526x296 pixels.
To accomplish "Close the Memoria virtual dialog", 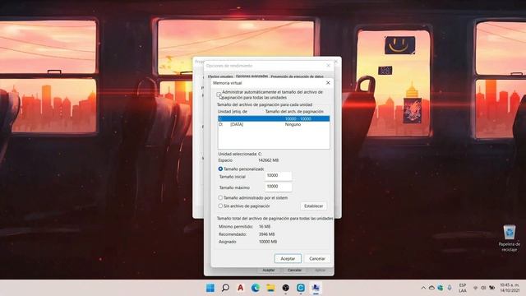I will (328, 82).
